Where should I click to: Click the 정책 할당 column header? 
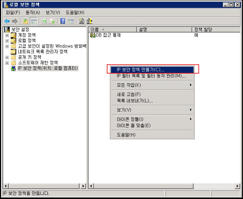point(216,29)
